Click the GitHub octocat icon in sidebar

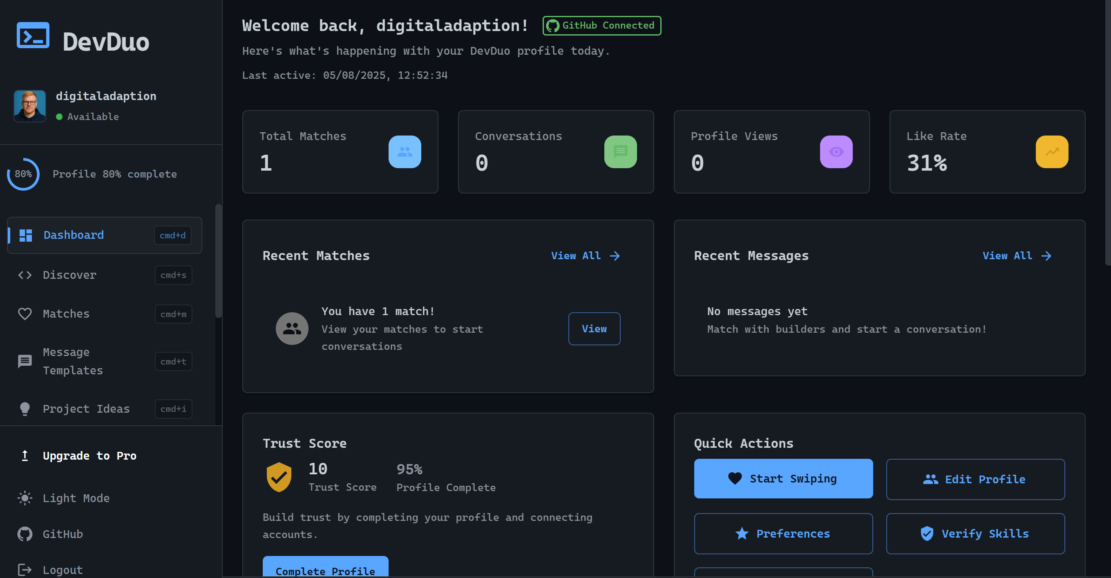(25, 534)
